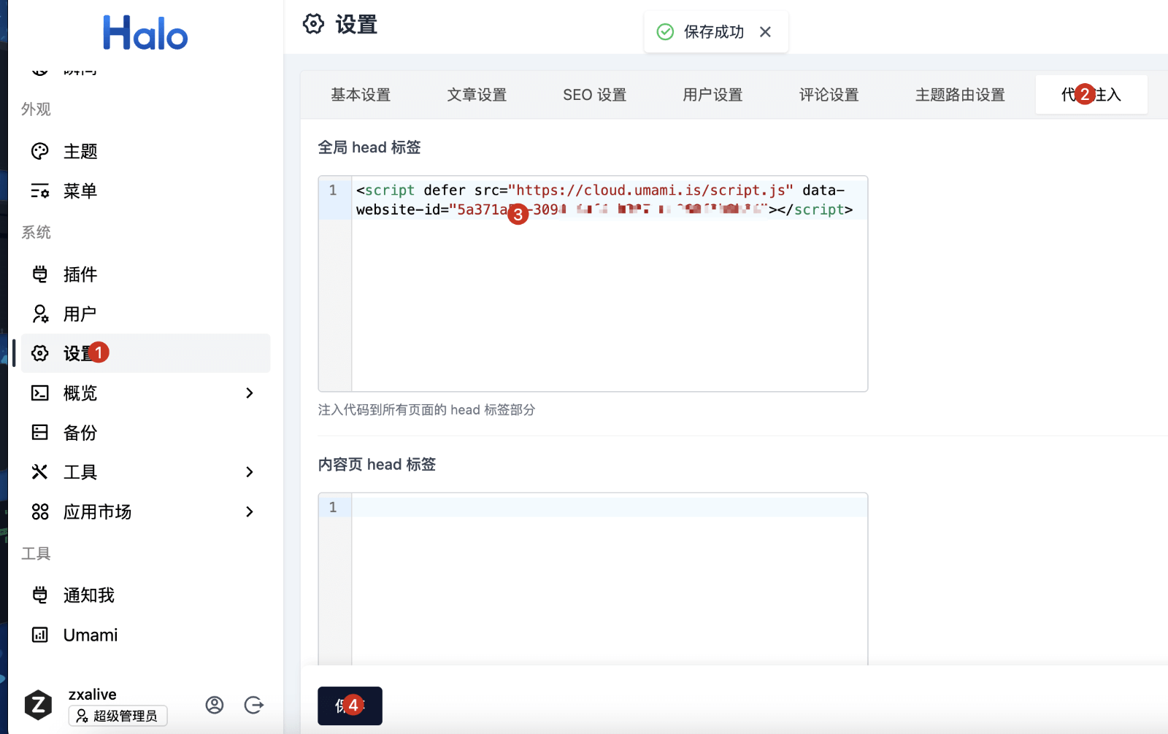Screen dimensions: 1168x734
Task: Click inside the 内容页 head 标签 code editor
Action: (x=609, y=576)
